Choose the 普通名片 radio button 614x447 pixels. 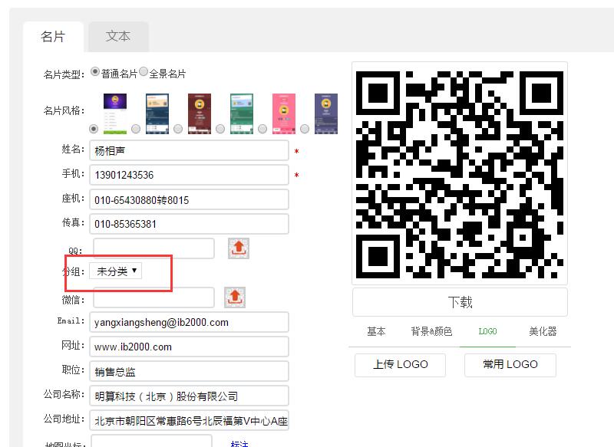[95, 72]
